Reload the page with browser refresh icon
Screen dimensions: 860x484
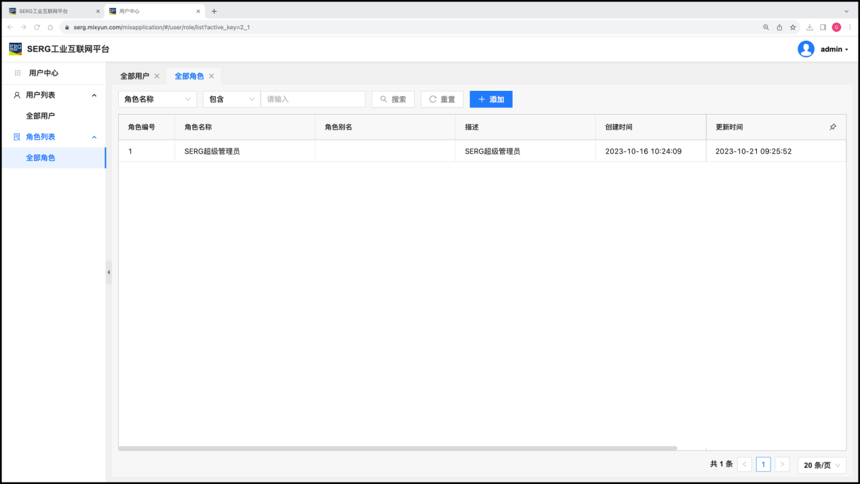coord(37,27)
